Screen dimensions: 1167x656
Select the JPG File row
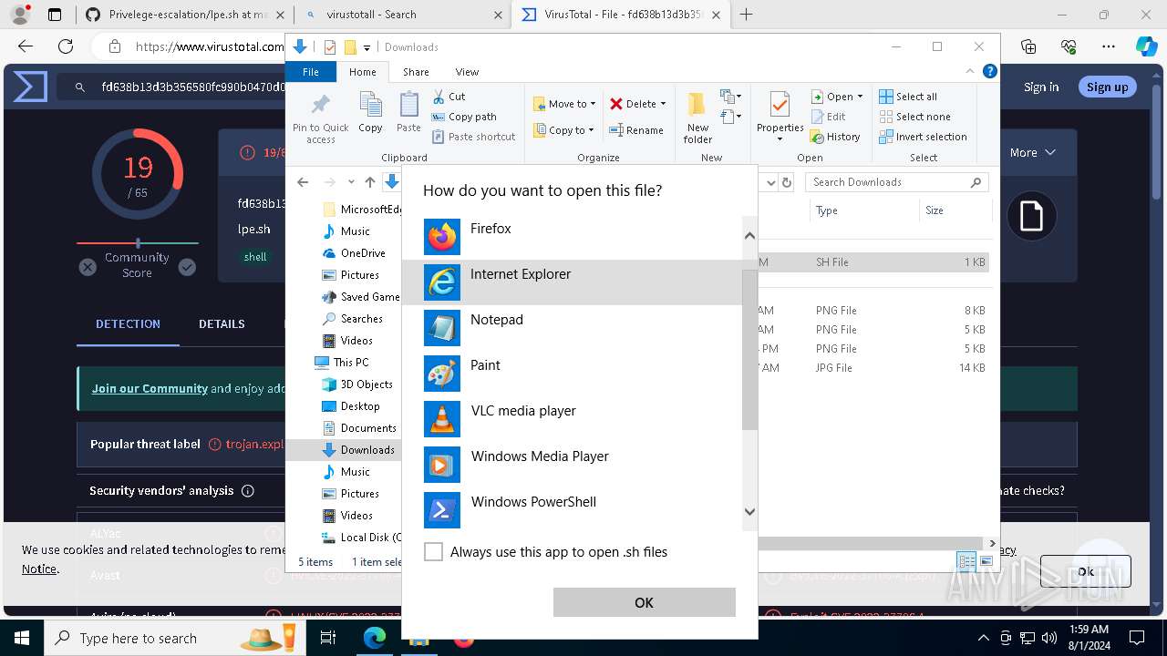873,368
